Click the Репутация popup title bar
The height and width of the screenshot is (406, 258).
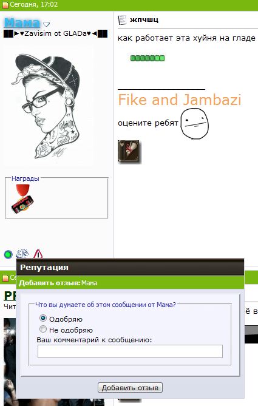pyautogui.click(x=130, y=267)
